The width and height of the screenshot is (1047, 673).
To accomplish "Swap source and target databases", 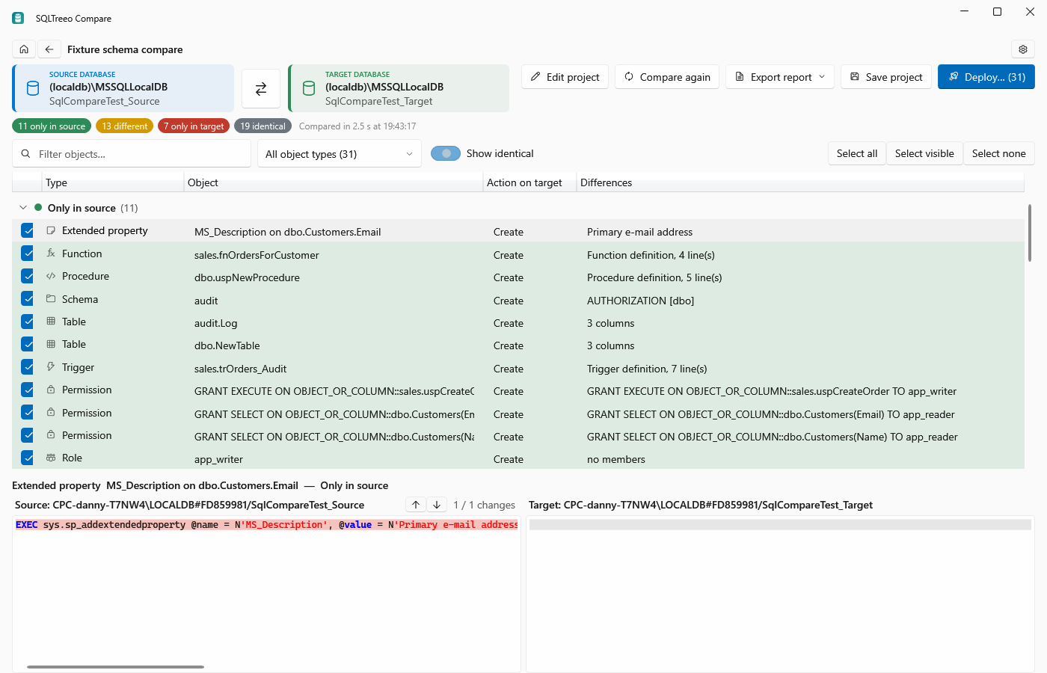I will tap(261, 89).
